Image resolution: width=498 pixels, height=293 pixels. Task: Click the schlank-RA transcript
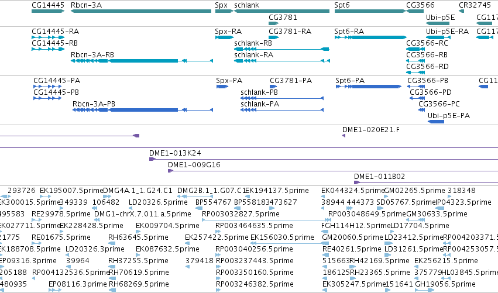[282, 61]
